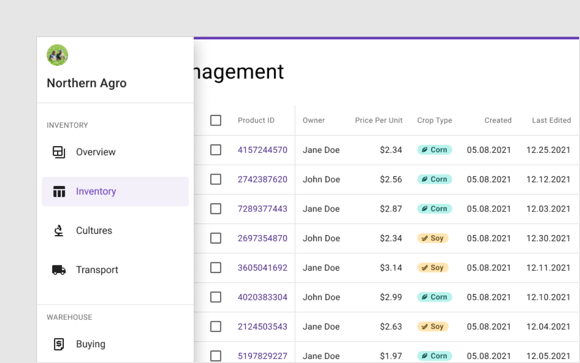This screenshot has width=580, height=363.
Task: Click the Buying dollar icon
Action: (58, 344)
